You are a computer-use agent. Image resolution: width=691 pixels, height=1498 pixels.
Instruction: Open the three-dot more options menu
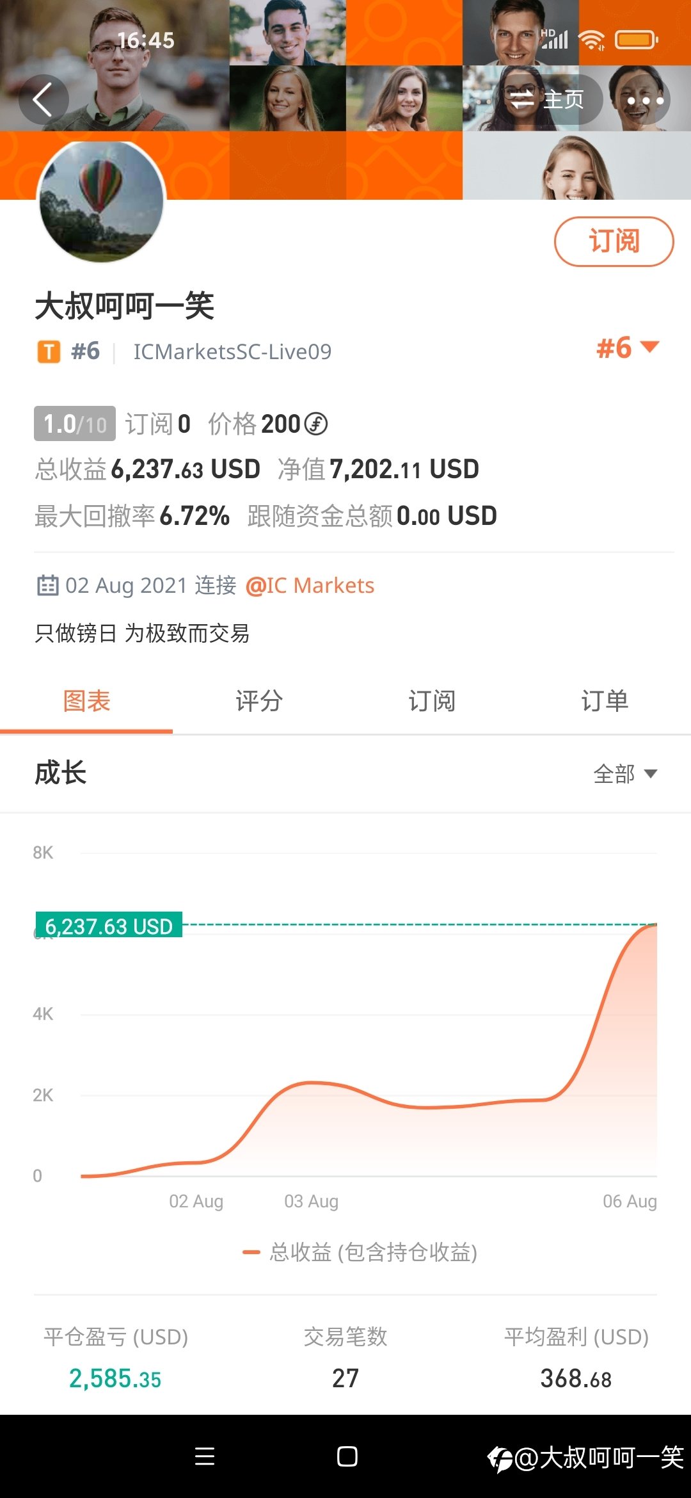[x=644, y=100]
